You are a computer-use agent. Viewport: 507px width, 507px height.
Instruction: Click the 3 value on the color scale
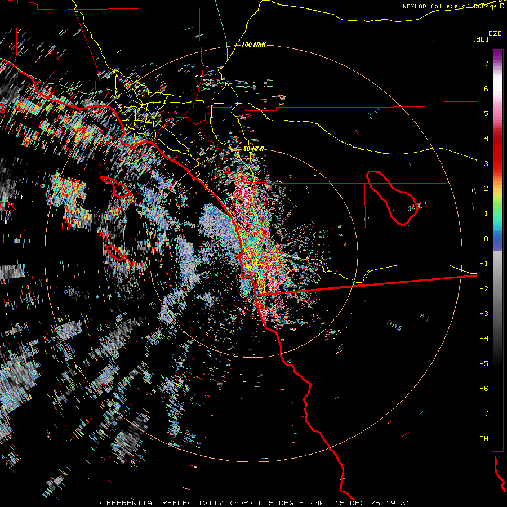click(486, 163)
